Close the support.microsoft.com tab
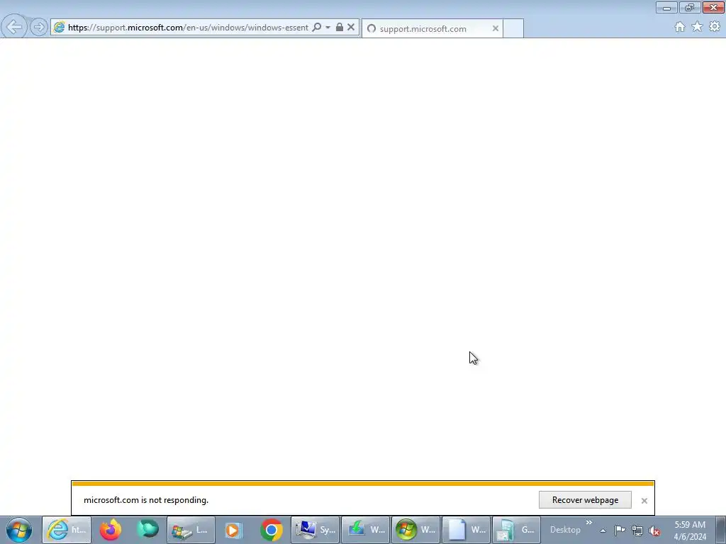Image resolution: width=726 pixels, height=544 pixels. [x=496, y=28]
